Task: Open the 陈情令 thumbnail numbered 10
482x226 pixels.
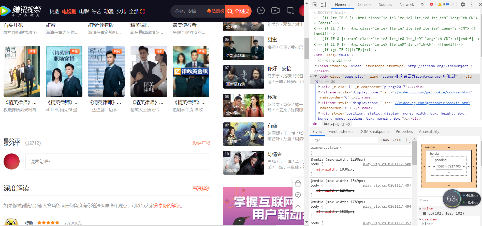Action: (244, 163)
